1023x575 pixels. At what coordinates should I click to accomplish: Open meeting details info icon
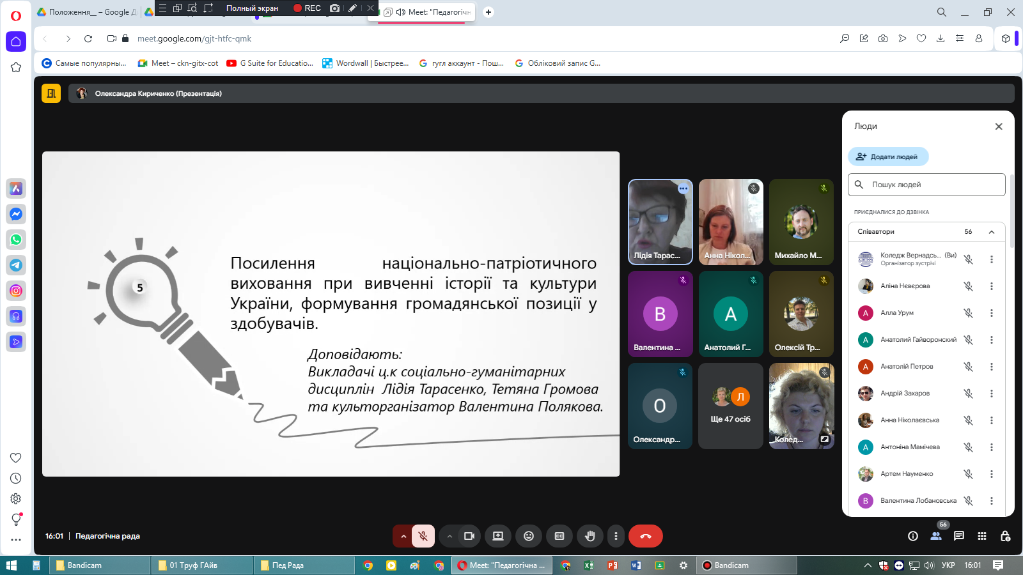913,536
